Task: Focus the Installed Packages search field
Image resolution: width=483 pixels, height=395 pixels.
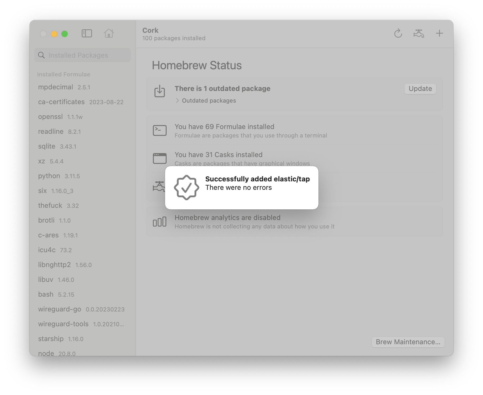Action: [83, 55]
